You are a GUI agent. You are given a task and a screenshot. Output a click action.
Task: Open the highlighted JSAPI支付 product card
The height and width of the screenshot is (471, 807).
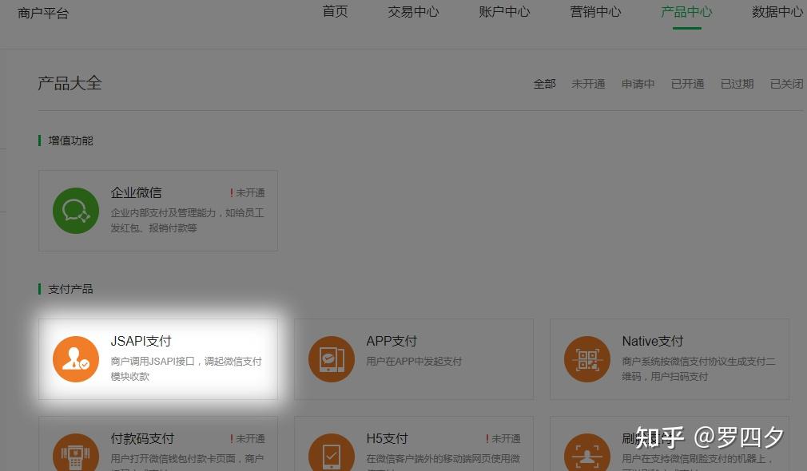tap(157, 358)
